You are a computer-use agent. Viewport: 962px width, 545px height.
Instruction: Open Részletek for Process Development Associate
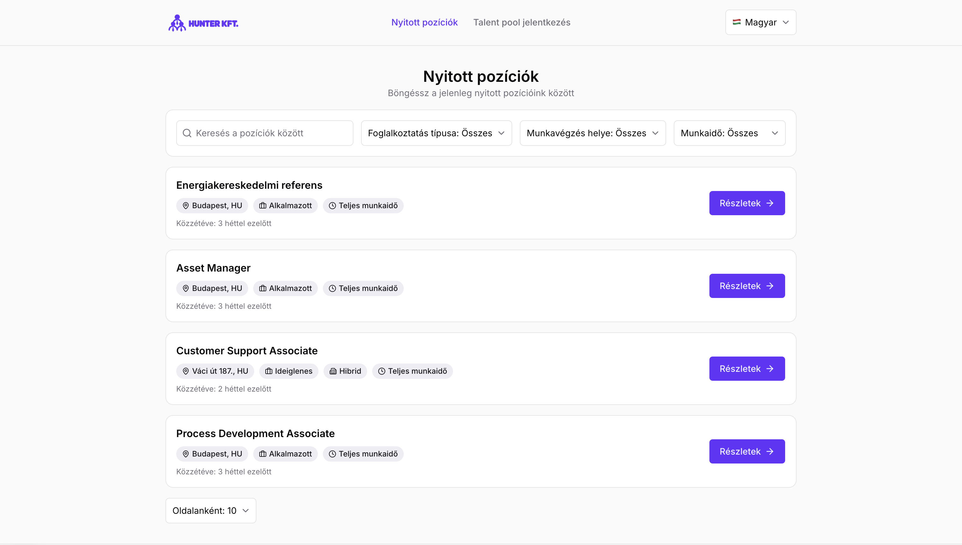[747, 451]
